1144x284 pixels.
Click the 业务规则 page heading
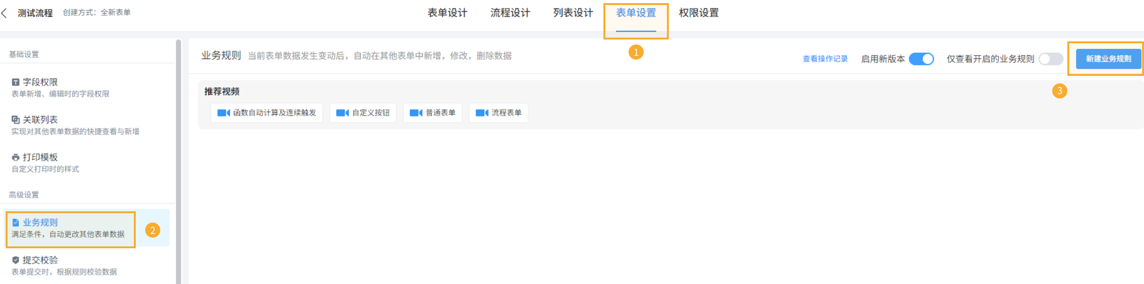221,56
